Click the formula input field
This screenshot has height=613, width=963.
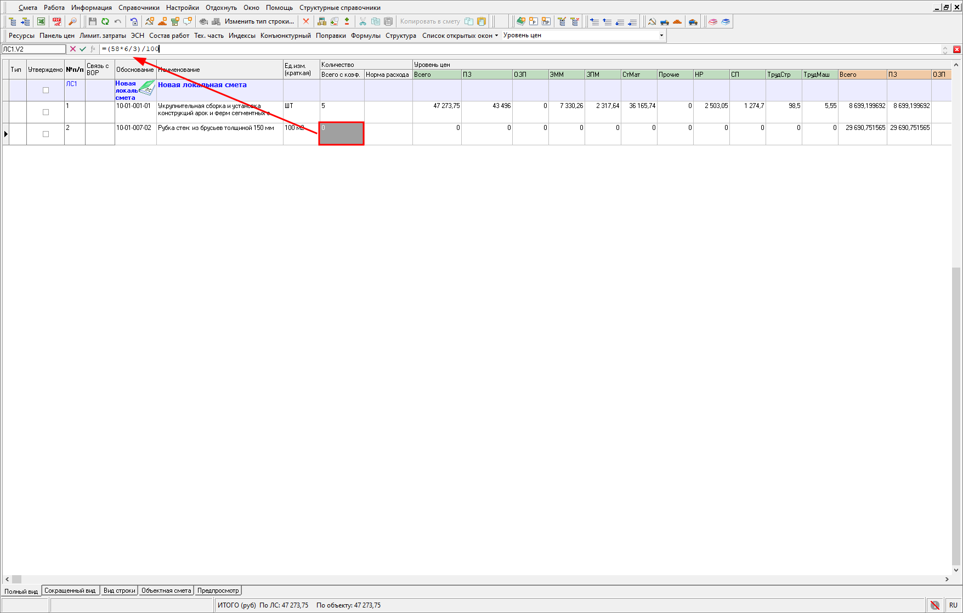pos(494,49)
